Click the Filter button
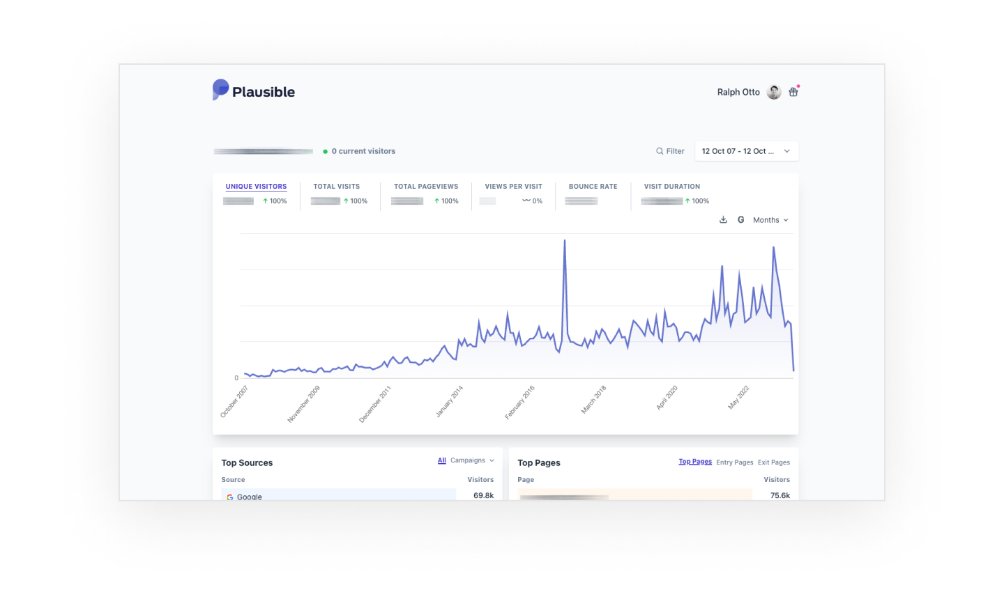Viewport: 1004px width, 592px height. point(669,151)
